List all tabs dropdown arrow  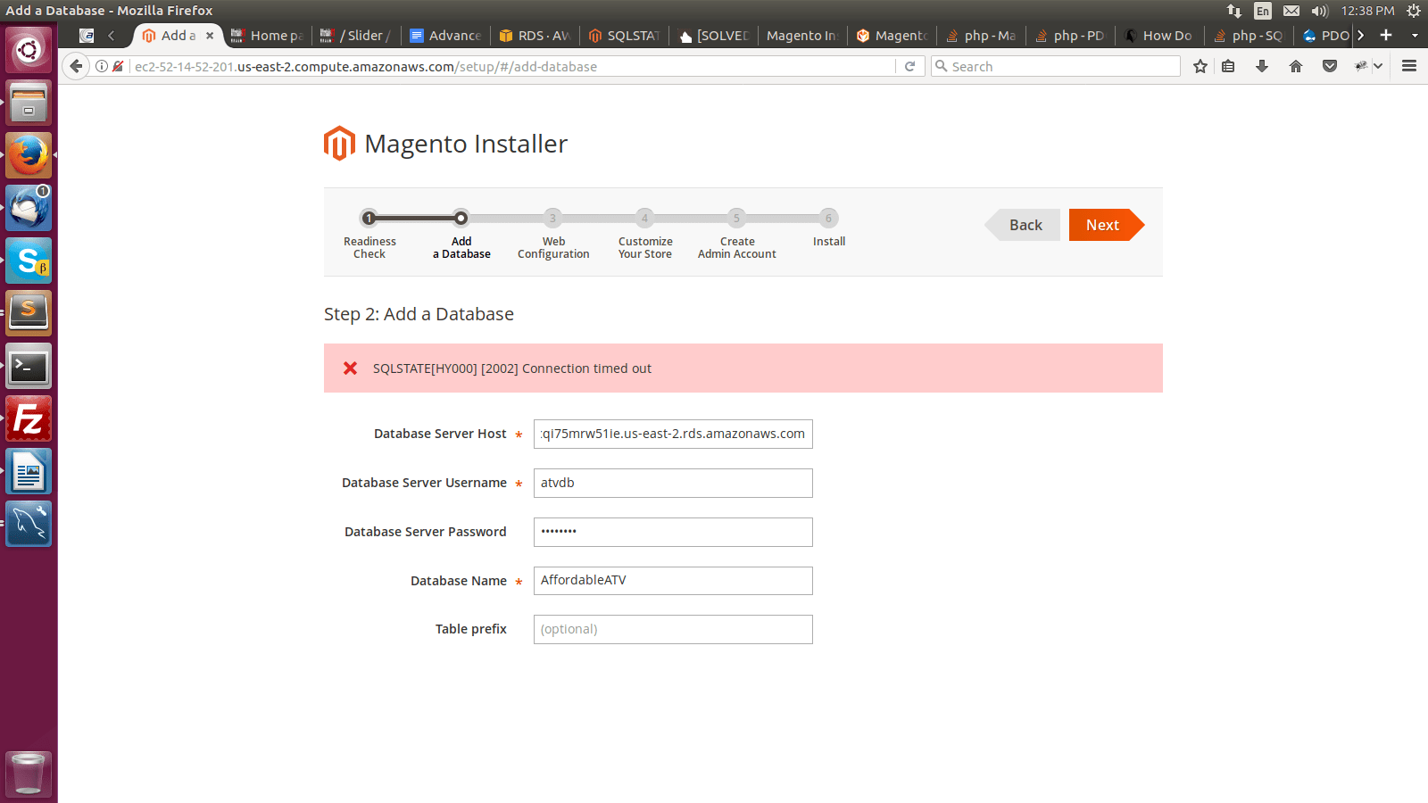pos(1415,36)
